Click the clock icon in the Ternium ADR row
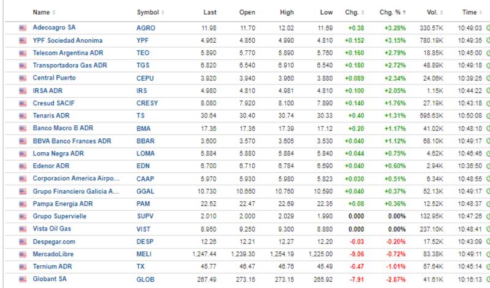490x288 pixels. 488,266
